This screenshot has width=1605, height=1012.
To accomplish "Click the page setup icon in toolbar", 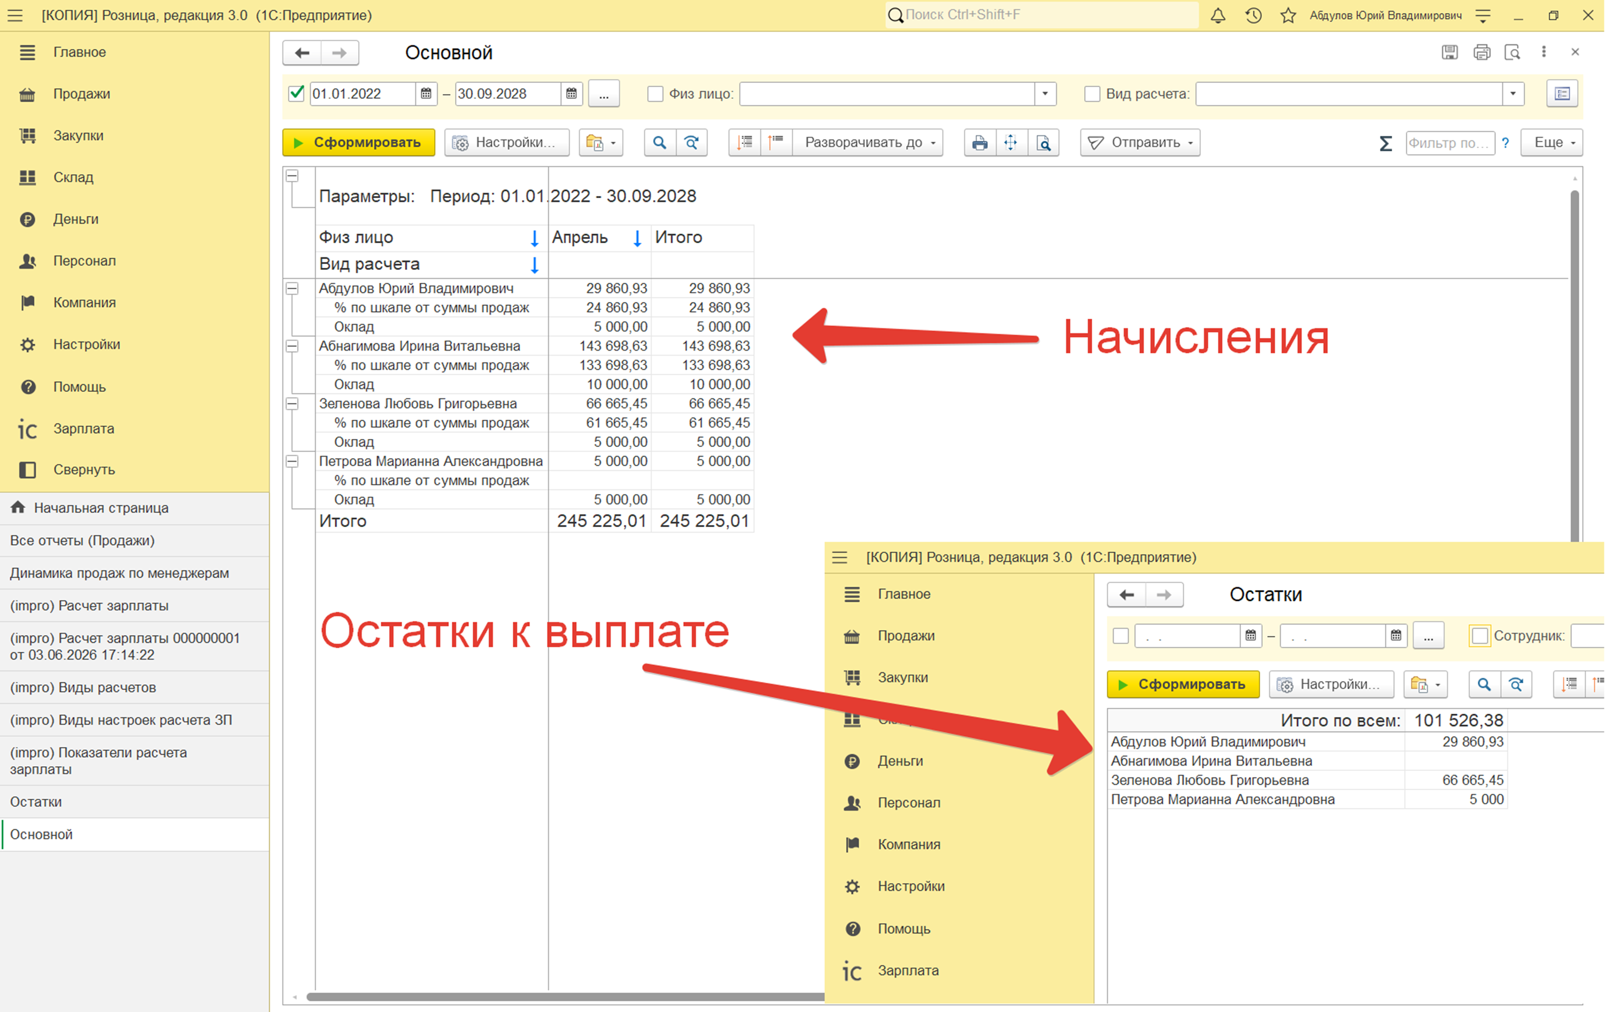I will click(x=1011, y=142).
